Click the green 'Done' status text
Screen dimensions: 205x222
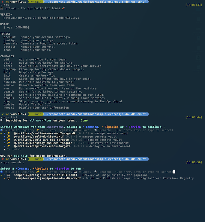click(x=84, y=121)
